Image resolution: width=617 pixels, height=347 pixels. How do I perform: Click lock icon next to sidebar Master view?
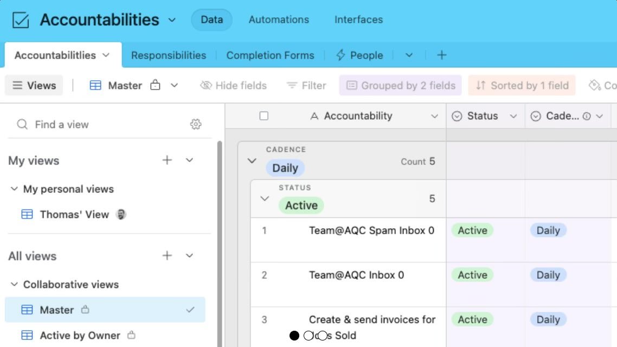[85, 310]
